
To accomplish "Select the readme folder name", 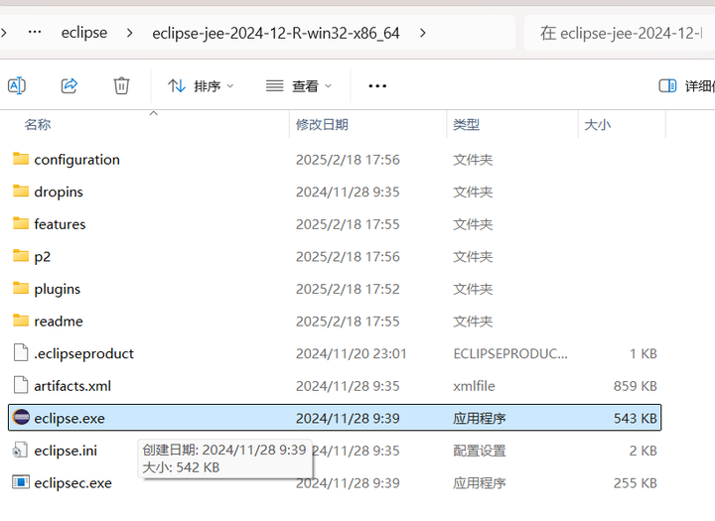I will point(59,322).
